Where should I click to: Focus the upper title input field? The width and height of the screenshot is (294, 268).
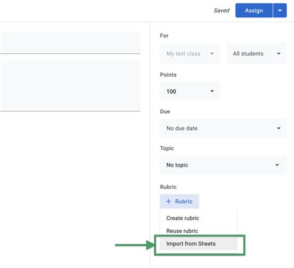click(x=70, y=43)
